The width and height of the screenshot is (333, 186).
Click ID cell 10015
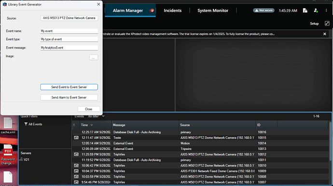pos(262,138)
